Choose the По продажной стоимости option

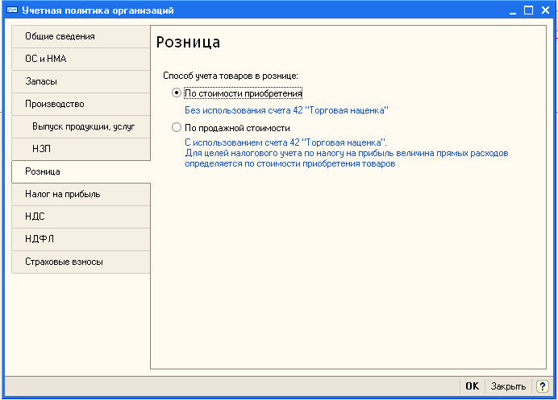(x=177, y=128)
